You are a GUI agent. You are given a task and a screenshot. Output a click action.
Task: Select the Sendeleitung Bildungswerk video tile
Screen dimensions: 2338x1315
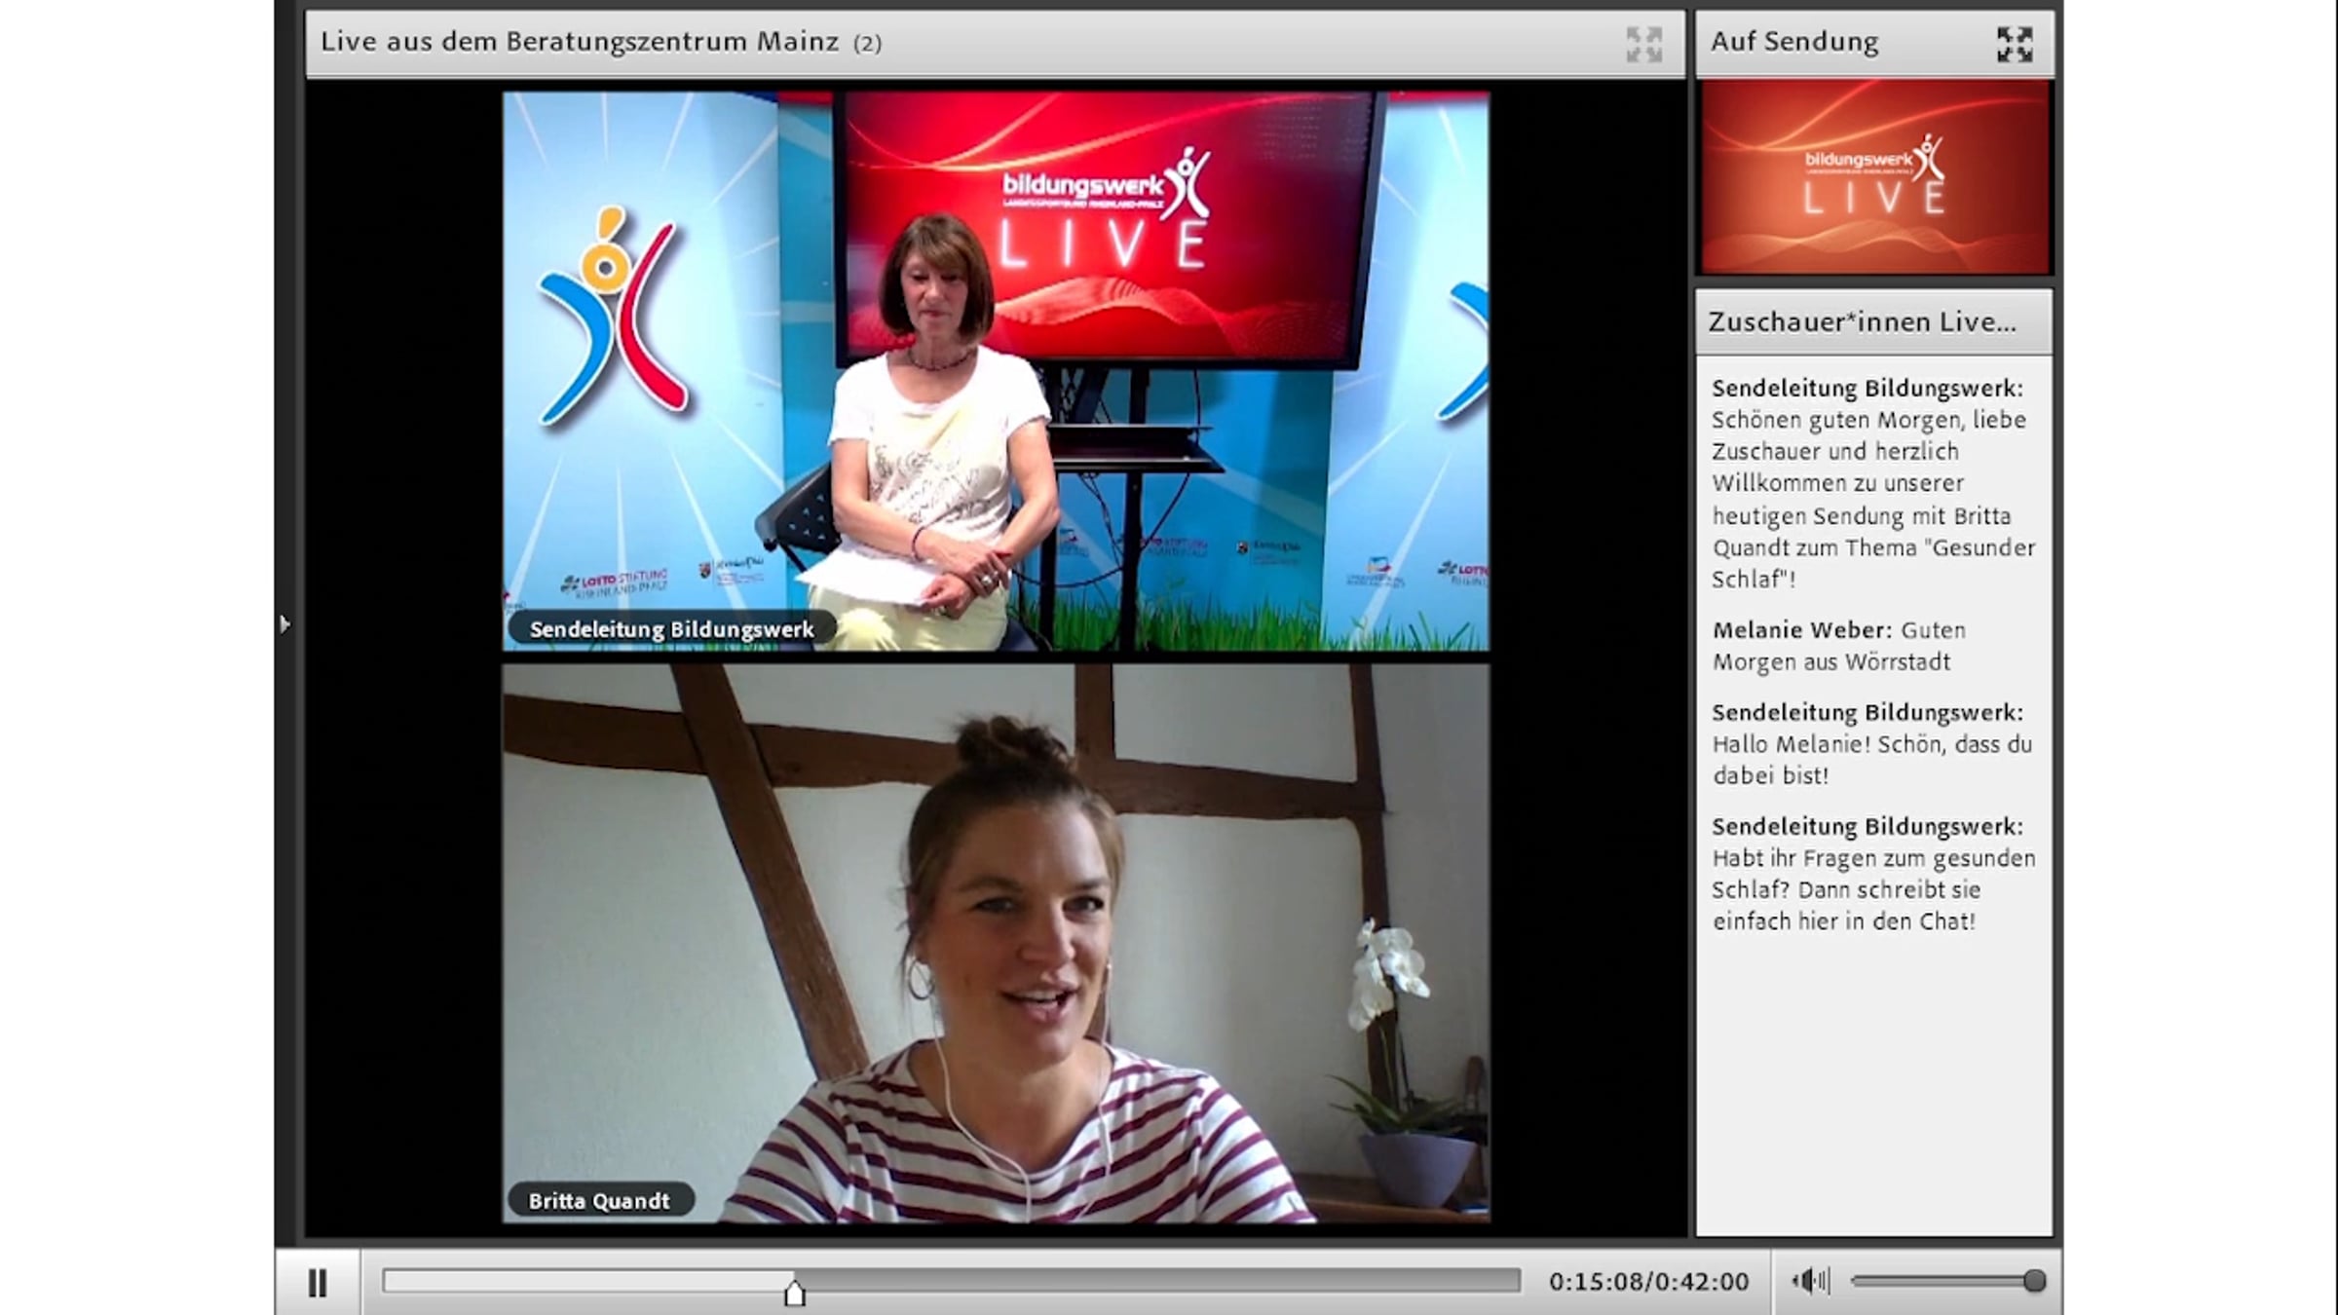[996, 370]
